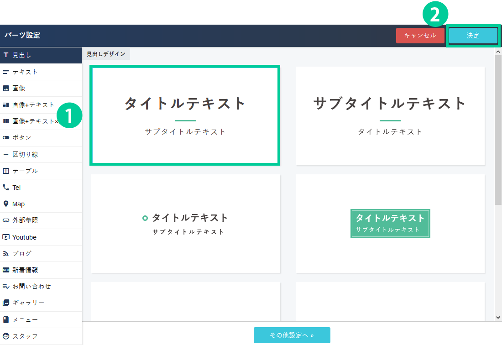502x345 pixels.
Task: Click the Tel phone icon in sidebar
Action: (x=6, y=188)
